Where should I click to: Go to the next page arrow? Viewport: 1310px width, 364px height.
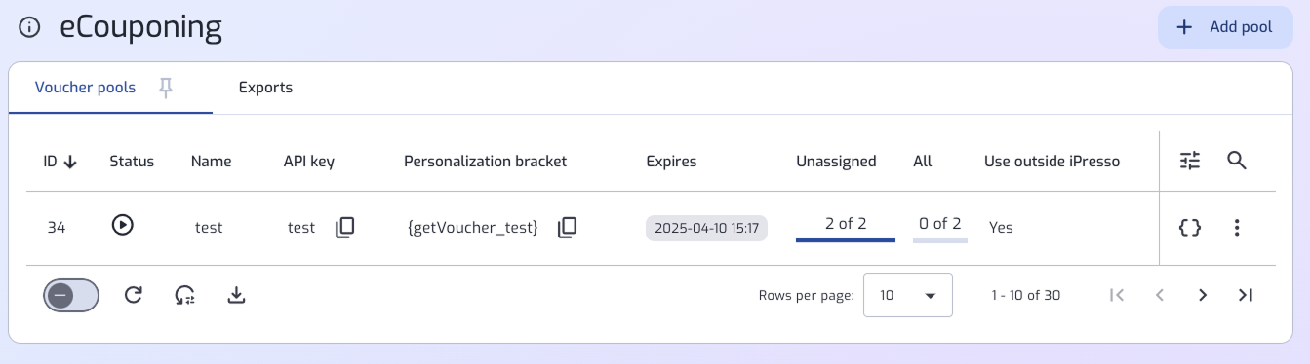[1203, 295]
